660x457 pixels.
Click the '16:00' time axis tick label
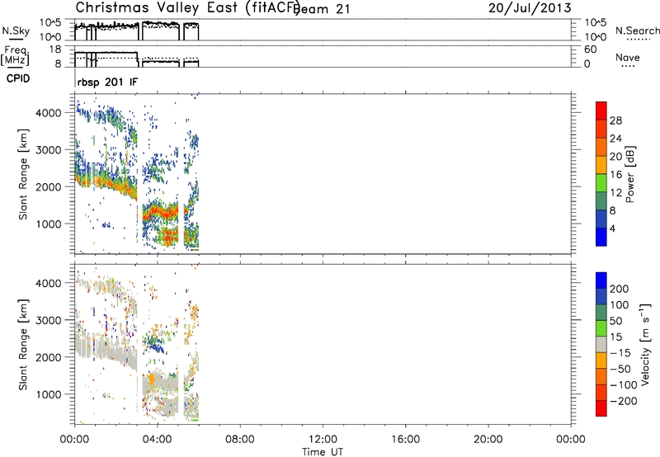click(405, 440)
